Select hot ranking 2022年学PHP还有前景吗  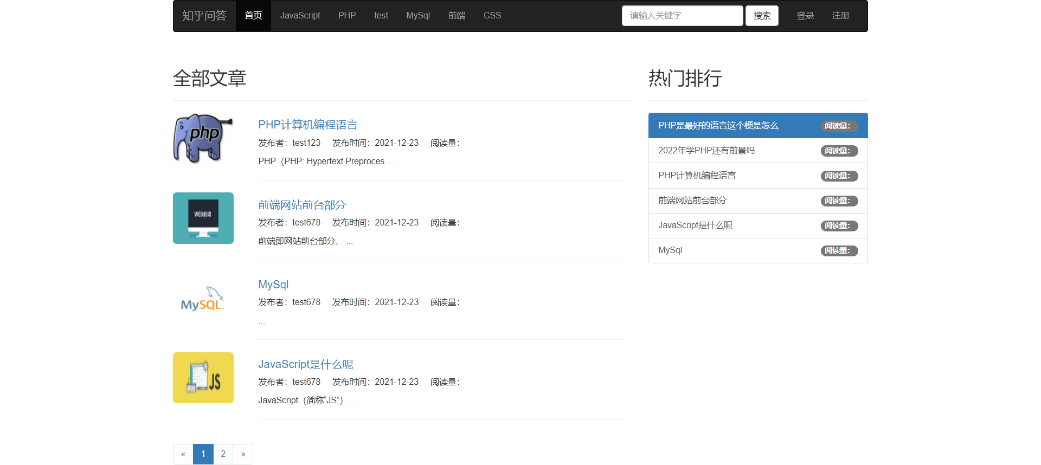click(x=758, y=151)
